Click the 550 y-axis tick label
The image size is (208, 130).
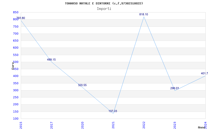coord(16,55)
